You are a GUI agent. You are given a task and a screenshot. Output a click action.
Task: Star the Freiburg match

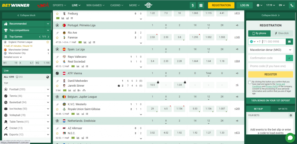[57, 14]
